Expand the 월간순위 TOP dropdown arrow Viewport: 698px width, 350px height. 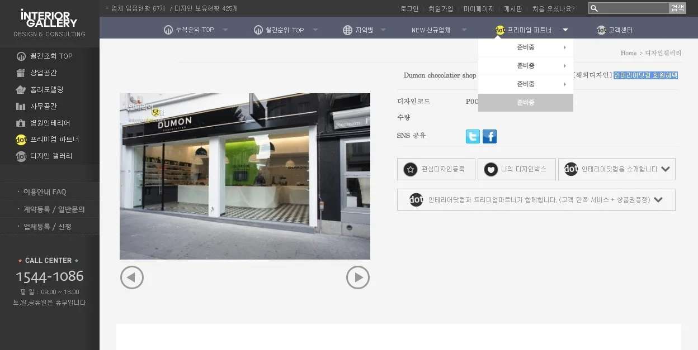(315, 30)
